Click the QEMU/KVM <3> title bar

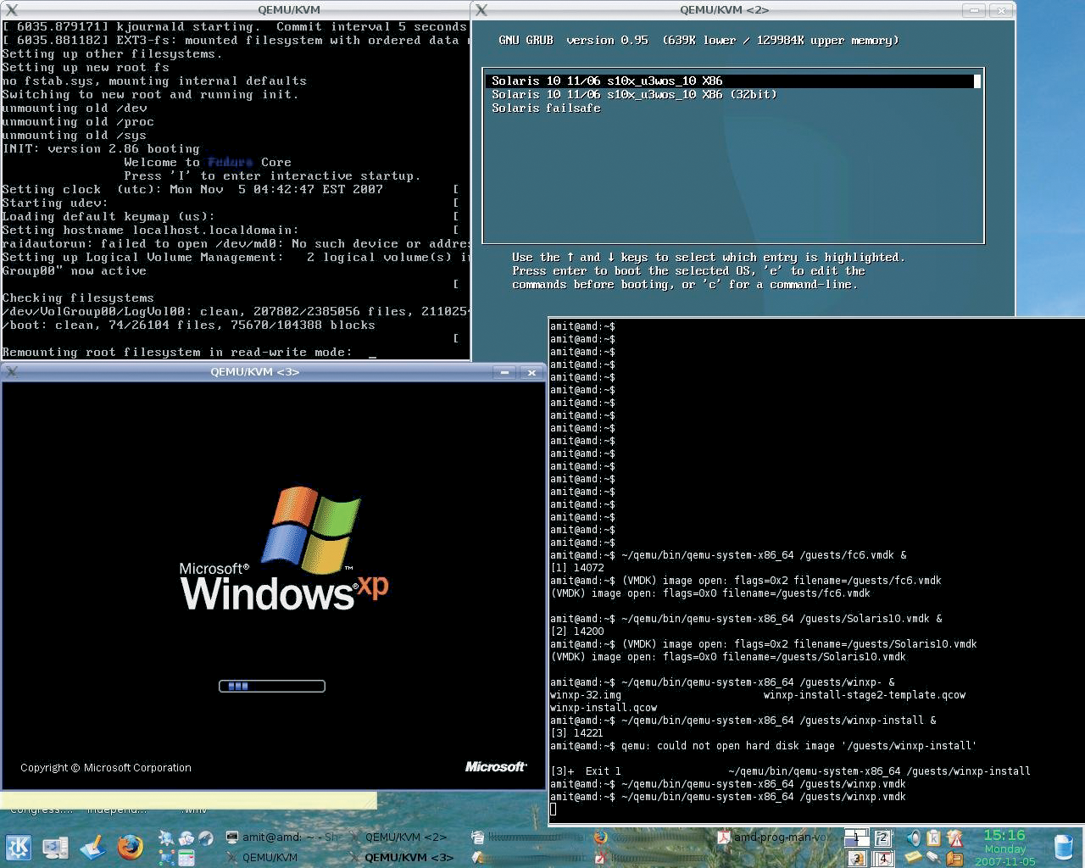pos(254,372)
